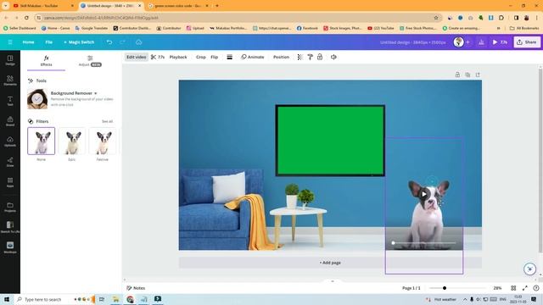Open the Uploads sidebar panel

pyautogui.click(x=10, y=141)
